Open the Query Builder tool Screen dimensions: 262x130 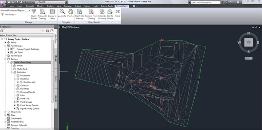tap(34, 14)
